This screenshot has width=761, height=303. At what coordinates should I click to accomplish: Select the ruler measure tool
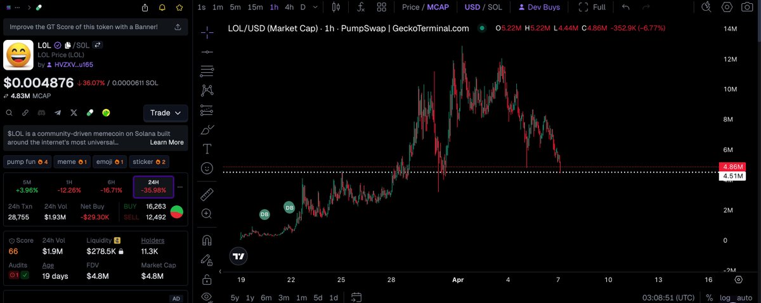click(207, 193)
